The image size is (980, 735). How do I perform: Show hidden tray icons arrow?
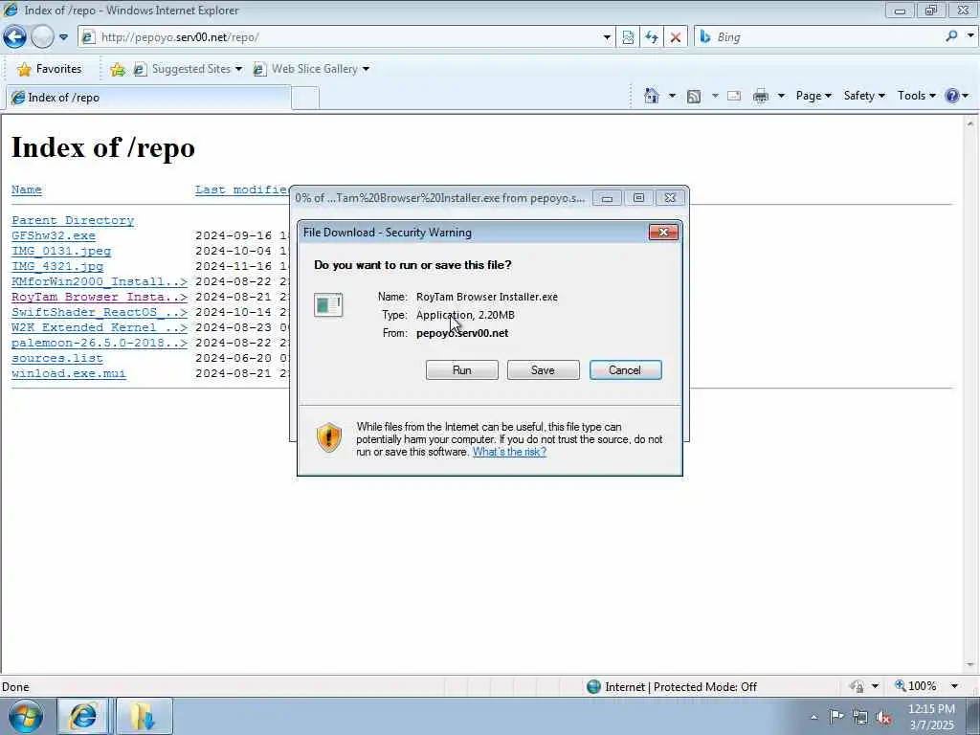(814, 718)
